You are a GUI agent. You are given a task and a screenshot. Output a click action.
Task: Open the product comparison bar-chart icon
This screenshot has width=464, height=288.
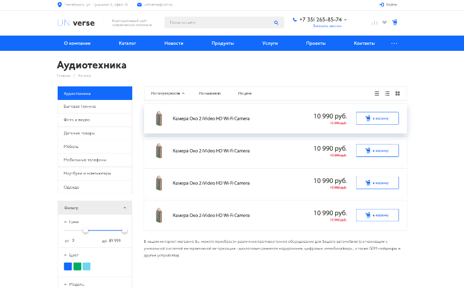(x=374, y=23)
